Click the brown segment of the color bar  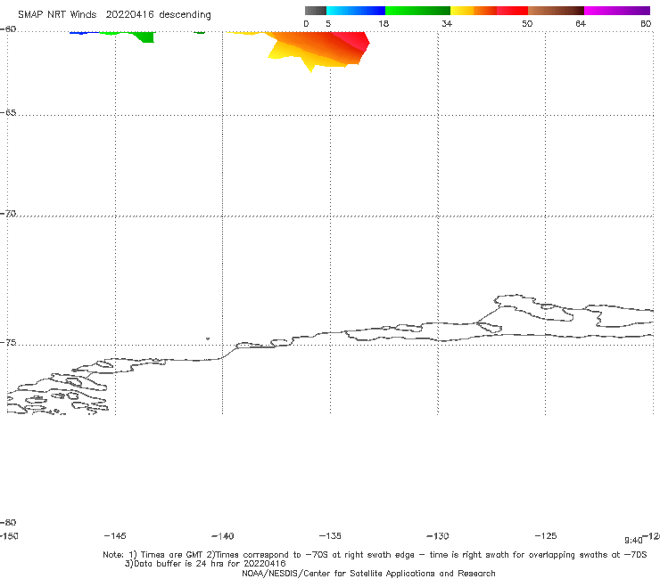[x=556, y=11]
